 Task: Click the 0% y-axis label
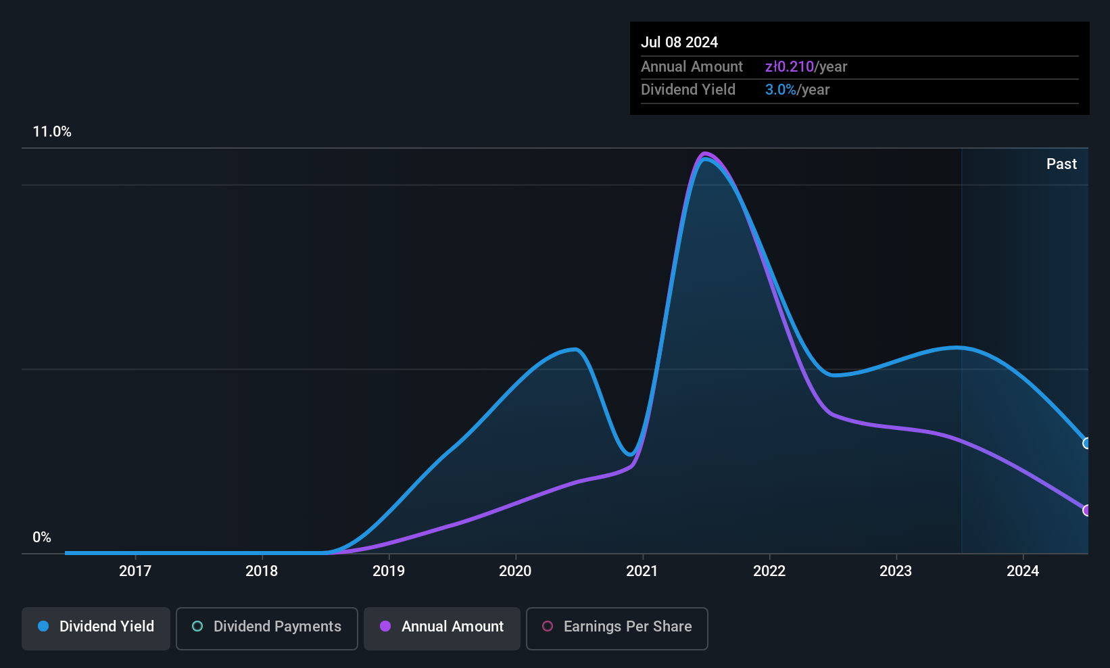point(42,538)
